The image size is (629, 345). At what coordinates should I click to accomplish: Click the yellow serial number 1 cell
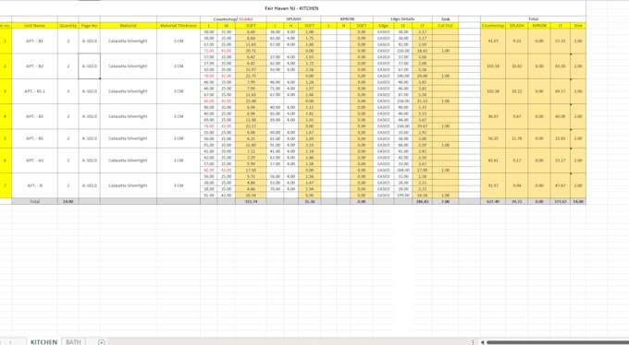point(6,41)
